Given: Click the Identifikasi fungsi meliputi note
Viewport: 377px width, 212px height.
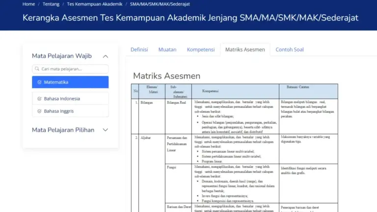Looking at the screenshot, I should [x=303, y=170].
